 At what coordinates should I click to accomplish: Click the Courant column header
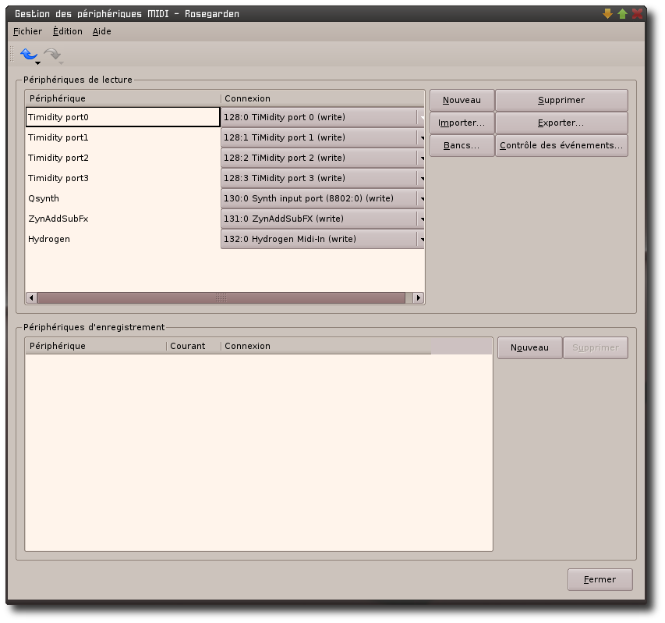tap(194, 346)
